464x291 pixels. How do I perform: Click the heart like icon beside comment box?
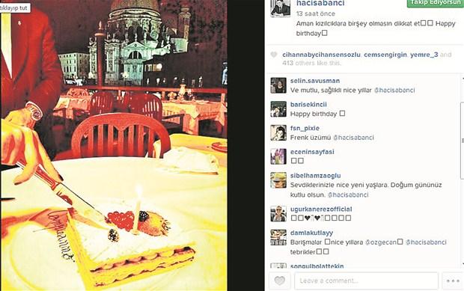coord(280,281)
